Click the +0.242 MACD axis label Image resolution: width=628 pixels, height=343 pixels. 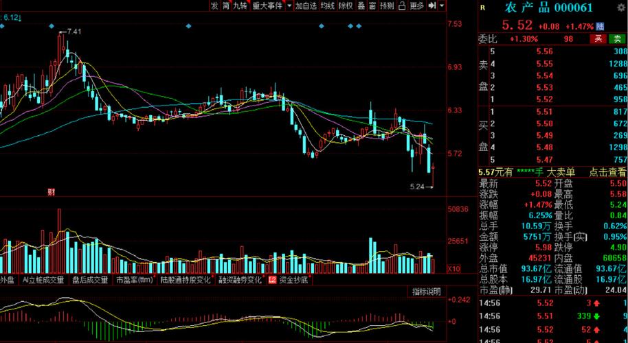tap(458, 300)
